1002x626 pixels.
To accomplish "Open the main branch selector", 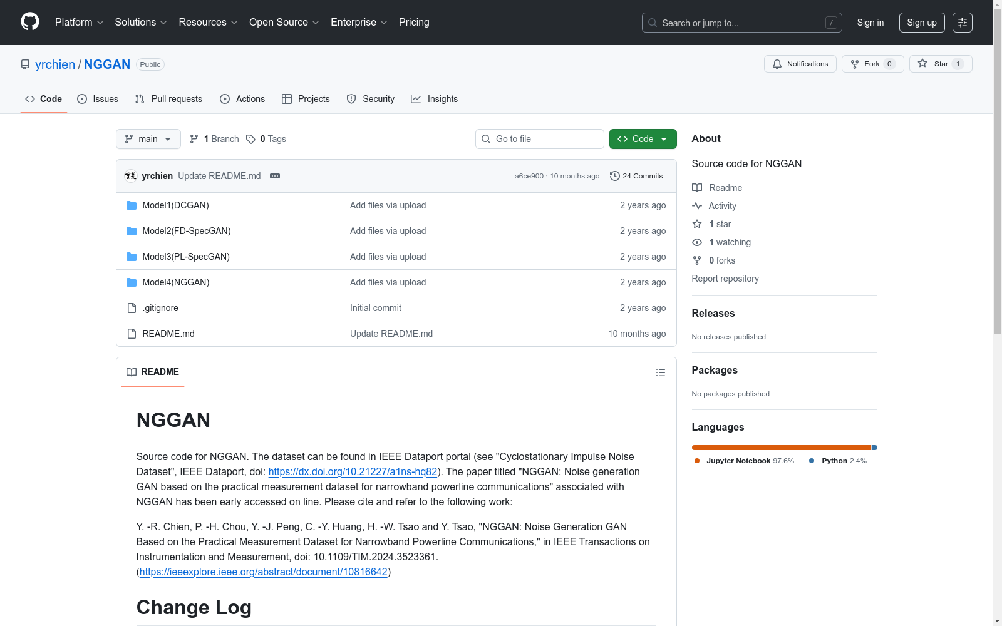I will coord(148,139).
